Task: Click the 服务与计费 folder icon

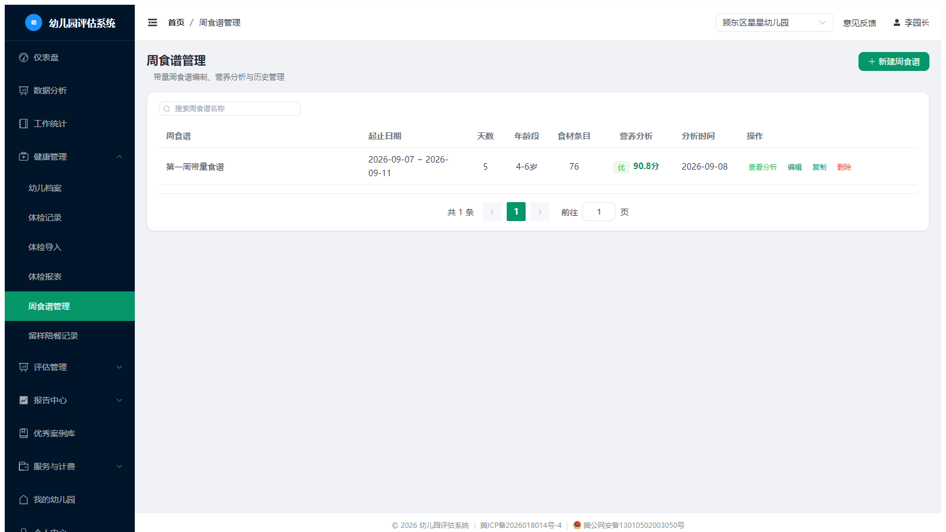Action: click(24, 466)
